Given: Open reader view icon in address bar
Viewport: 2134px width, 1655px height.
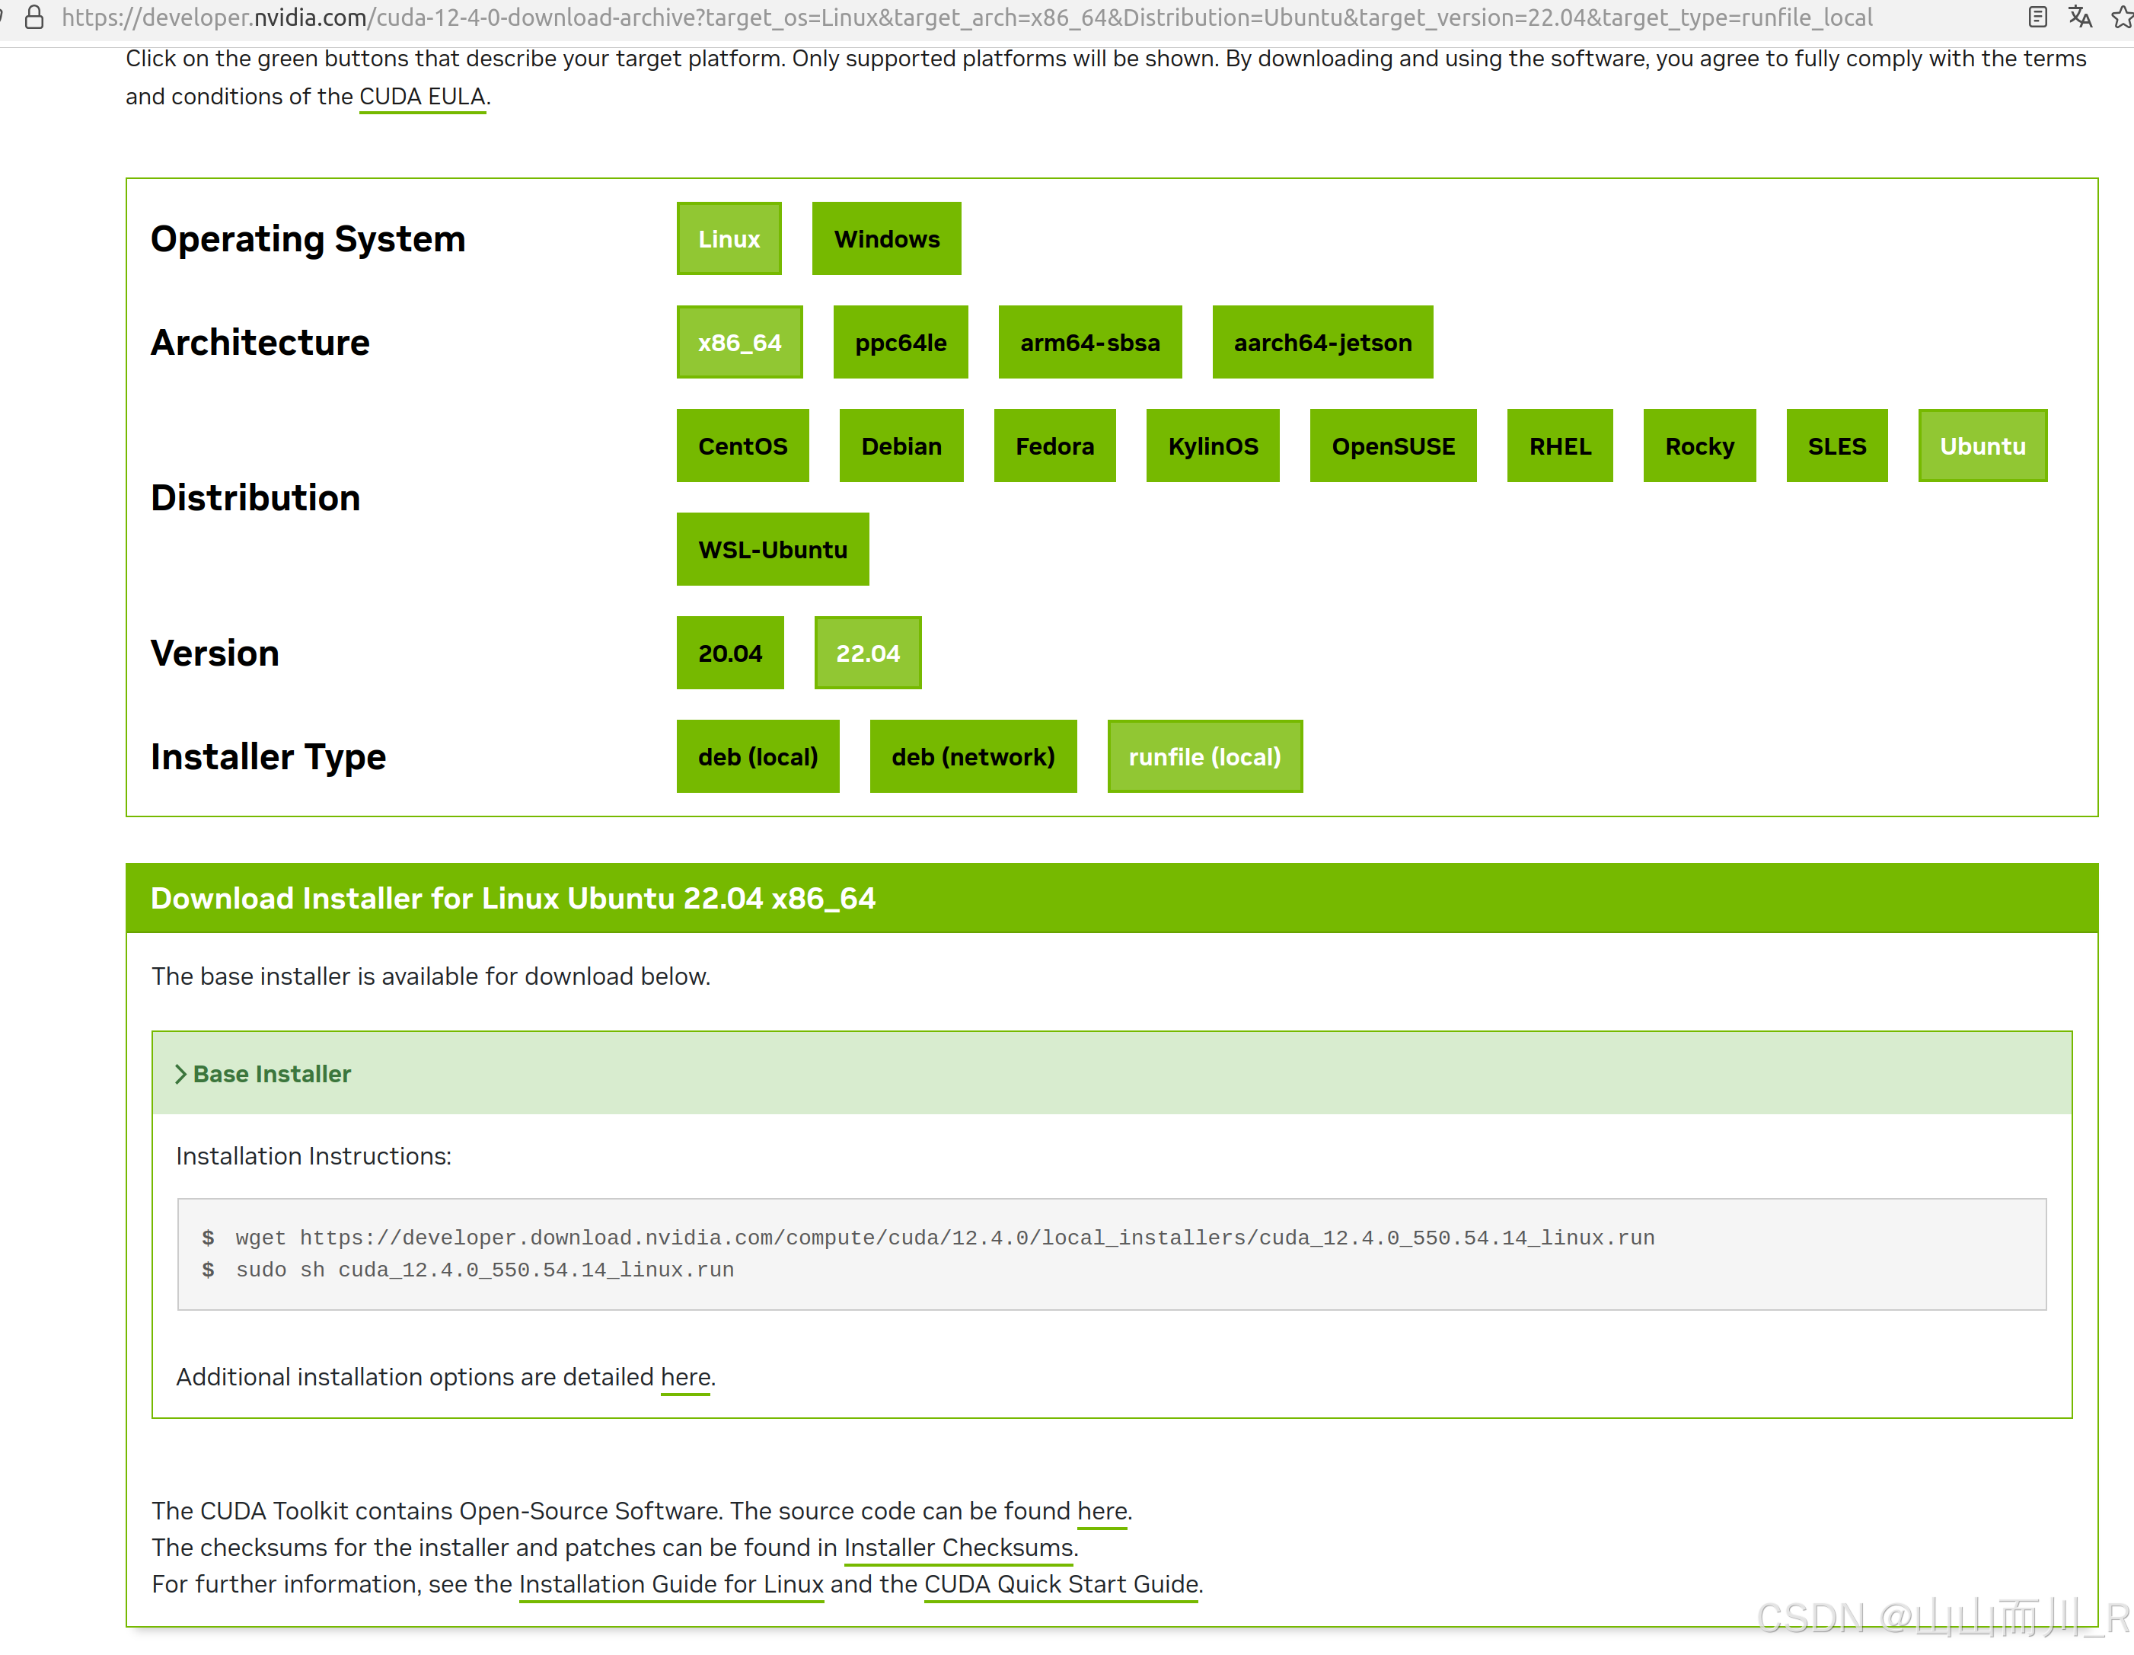Looking at the screenshot, I should 2037,17.
